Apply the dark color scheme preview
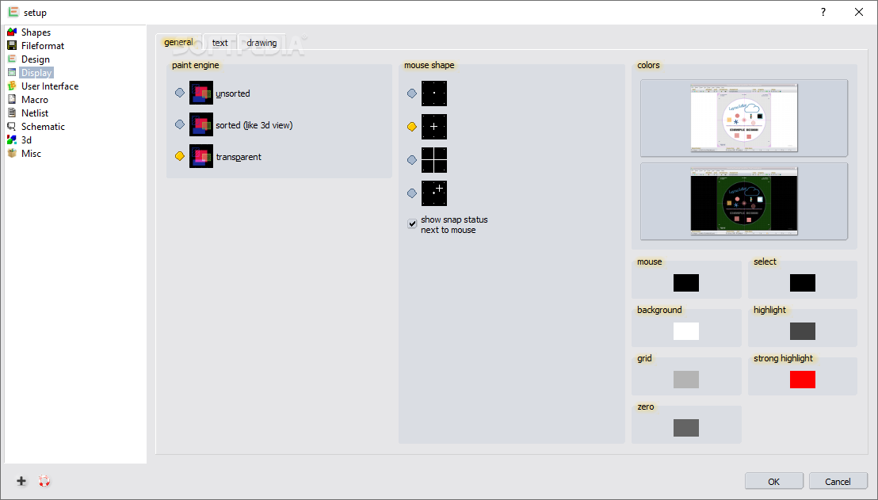 743,201
